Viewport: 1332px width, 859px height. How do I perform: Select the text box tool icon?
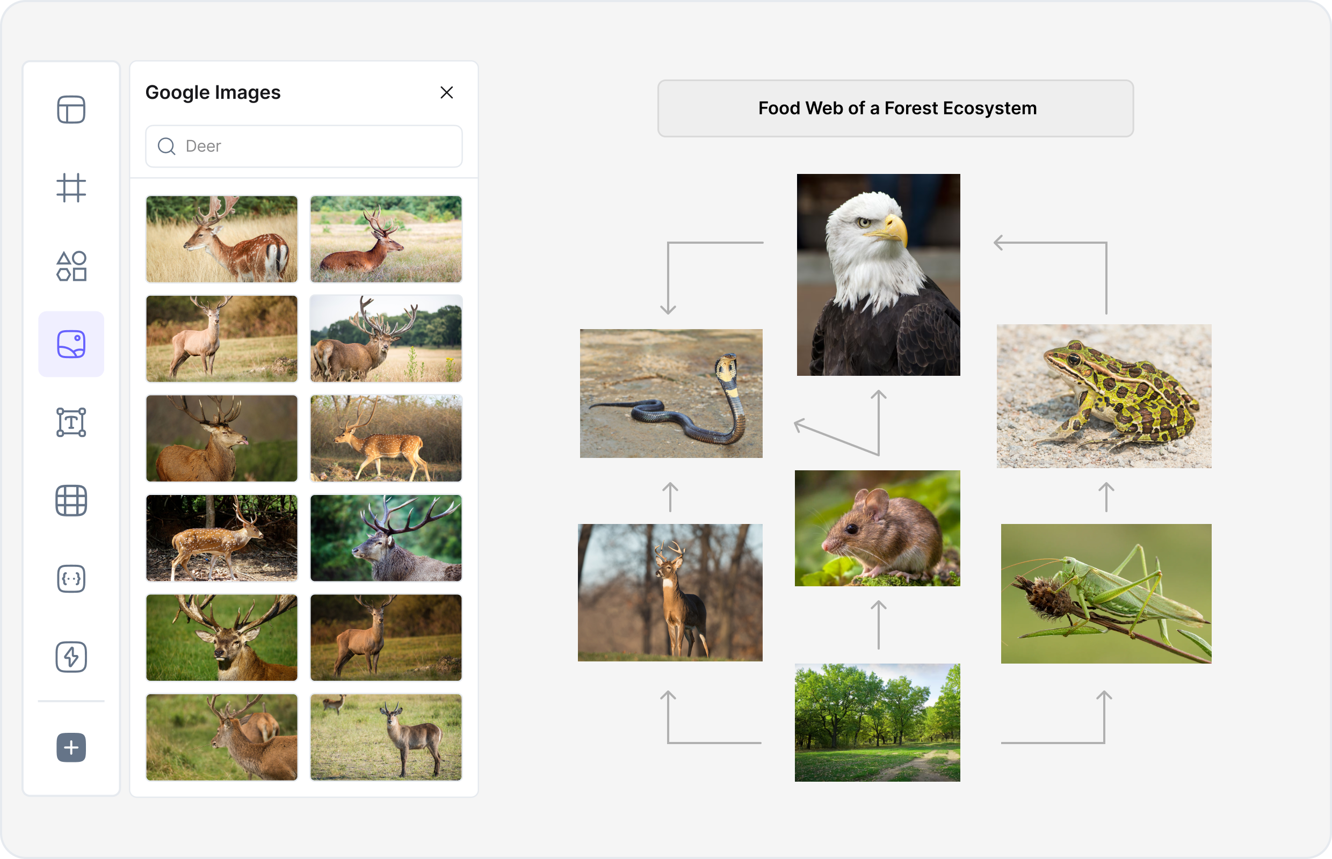71,422
